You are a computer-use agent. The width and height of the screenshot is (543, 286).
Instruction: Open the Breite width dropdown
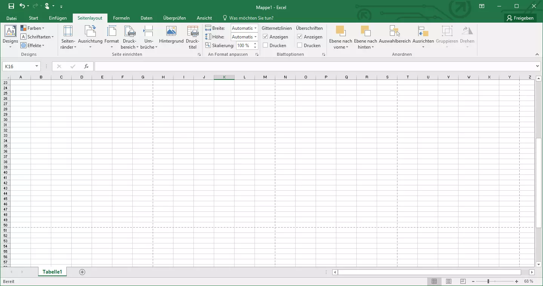point(256,28)
